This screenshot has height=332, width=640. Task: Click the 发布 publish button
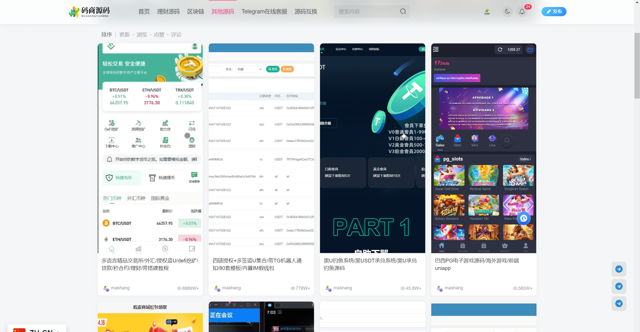[x=554, y=11]
